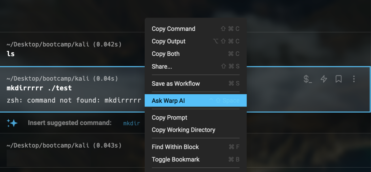Select Save as Workflow
The height and width of the screenshot is (172, 371).
coord(196,84)
